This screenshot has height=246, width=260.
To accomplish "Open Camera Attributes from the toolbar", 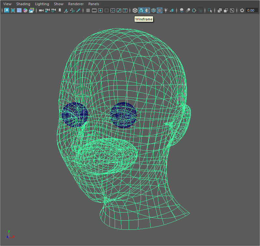I will click(x=53, y=10).
